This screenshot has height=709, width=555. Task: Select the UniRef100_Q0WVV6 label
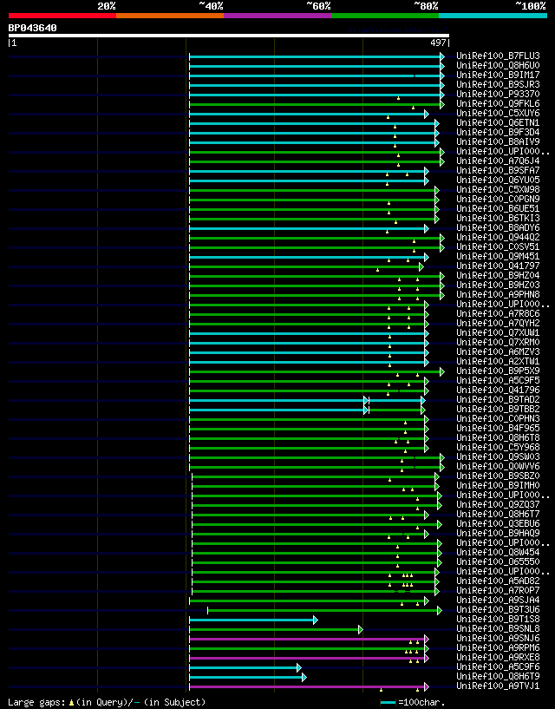tap(498, 466)
